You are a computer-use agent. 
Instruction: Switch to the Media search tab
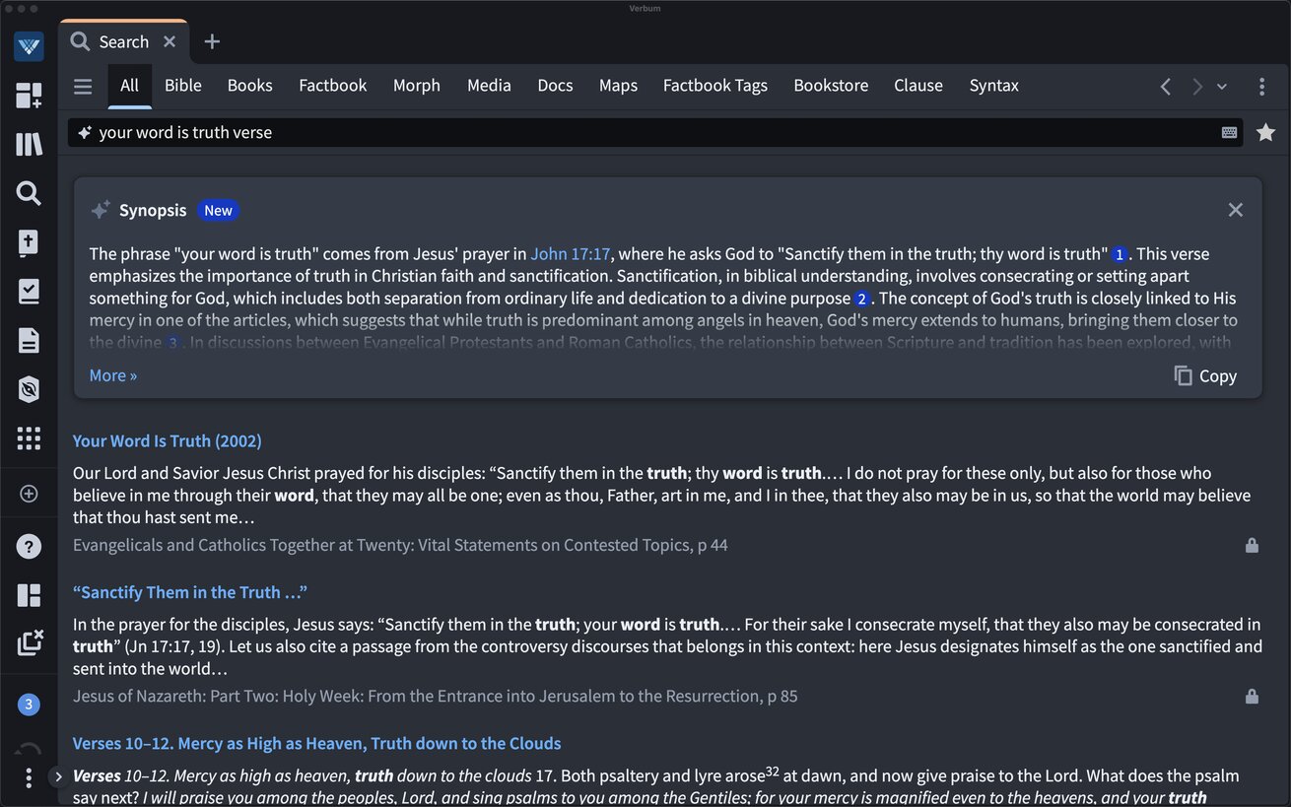(489, 86)
